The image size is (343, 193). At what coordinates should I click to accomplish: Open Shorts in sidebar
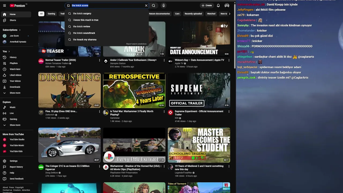17,20
